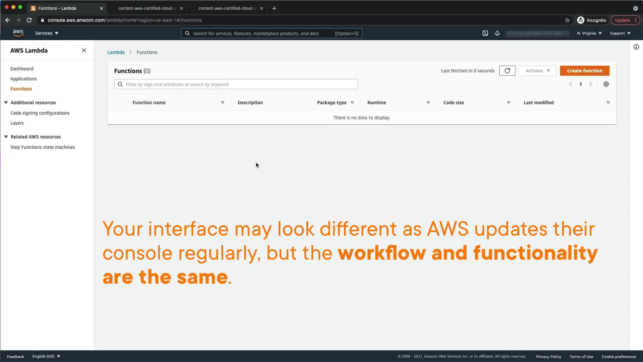Open Layers in the sidebar
Screen dimensions: 643x362
17,123
